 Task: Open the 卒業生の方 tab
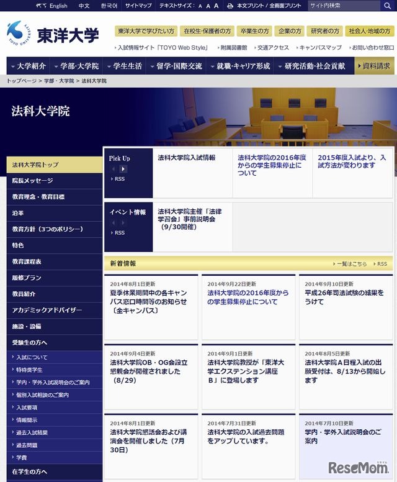pos(254,31)
